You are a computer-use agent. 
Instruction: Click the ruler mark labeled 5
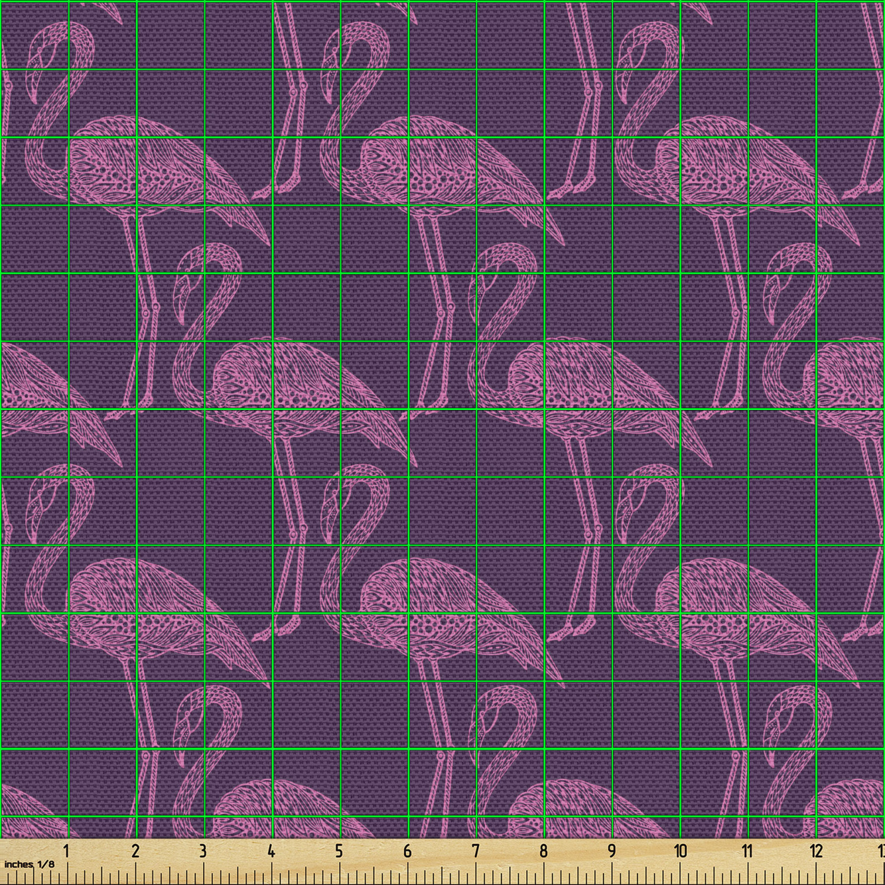pos(339,851)
